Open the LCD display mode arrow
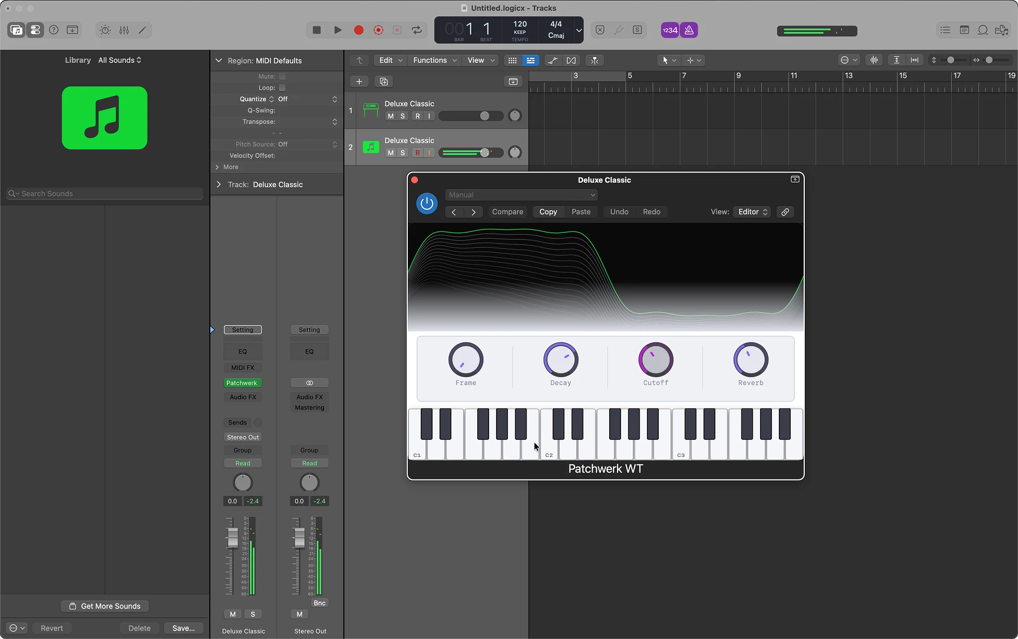This screenshot has height=639, width=1018. click(579, 30)
